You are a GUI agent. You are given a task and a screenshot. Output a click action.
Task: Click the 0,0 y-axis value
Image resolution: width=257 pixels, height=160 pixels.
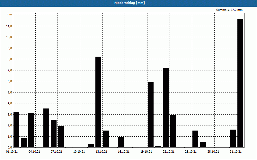point(10,148)
